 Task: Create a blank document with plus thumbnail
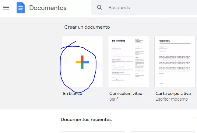coord(82,62)
